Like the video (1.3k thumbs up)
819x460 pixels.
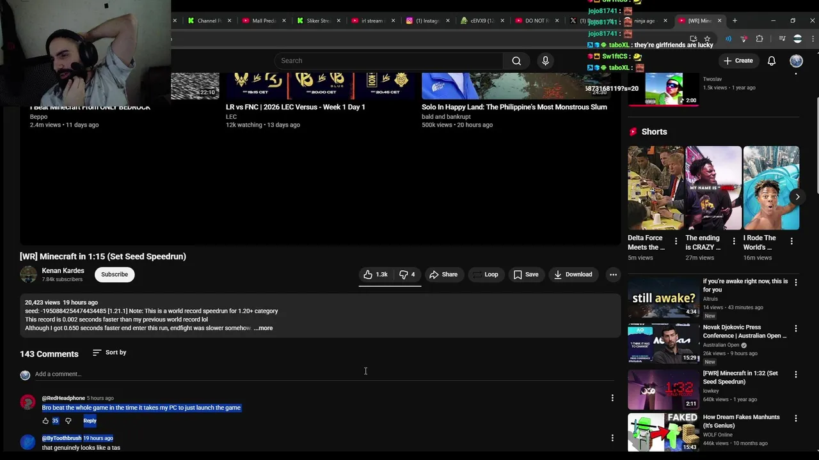pyautogui.click(x=376, y=274)
